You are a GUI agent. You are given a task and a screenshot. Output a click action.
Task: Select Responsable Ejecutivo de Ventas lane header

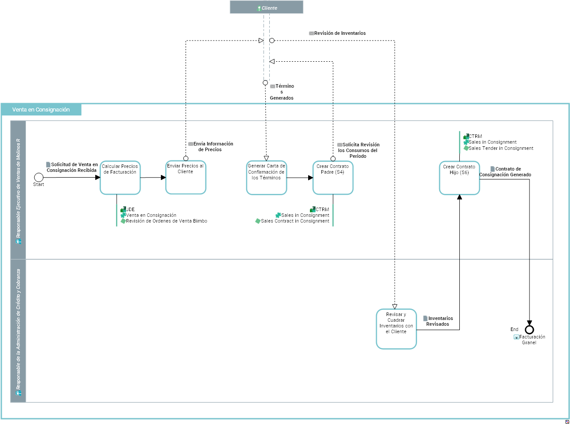pyautogui.click(x=19, y=190)
